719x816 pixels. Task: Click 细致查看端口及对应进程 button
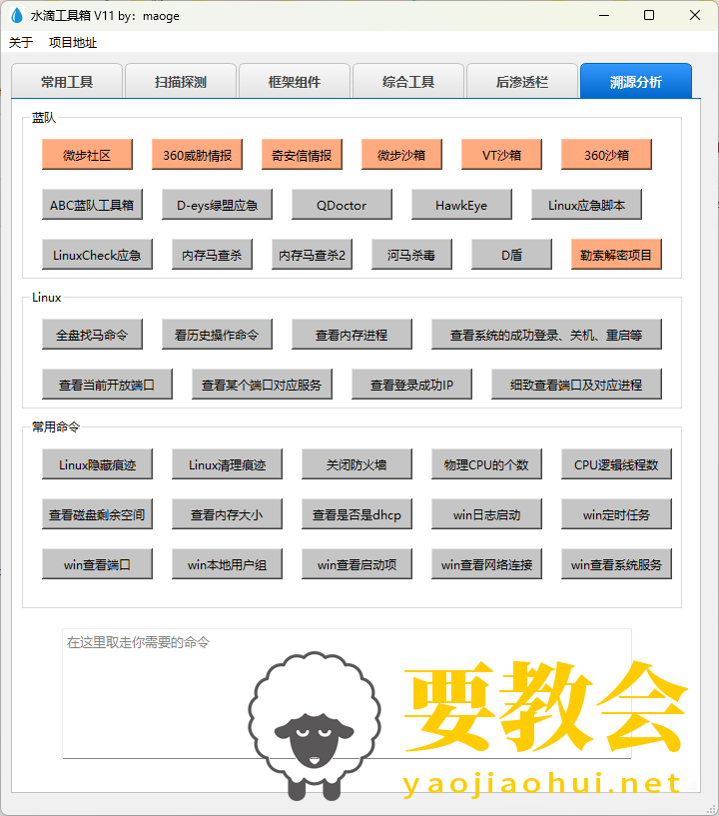(576, 385)
